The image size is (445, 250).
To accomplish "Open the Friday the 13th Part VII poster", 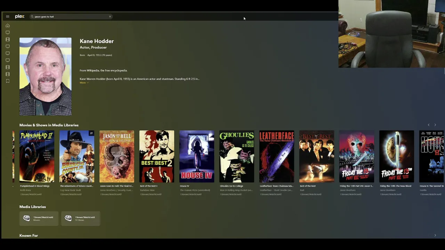I will pos(397,156).
